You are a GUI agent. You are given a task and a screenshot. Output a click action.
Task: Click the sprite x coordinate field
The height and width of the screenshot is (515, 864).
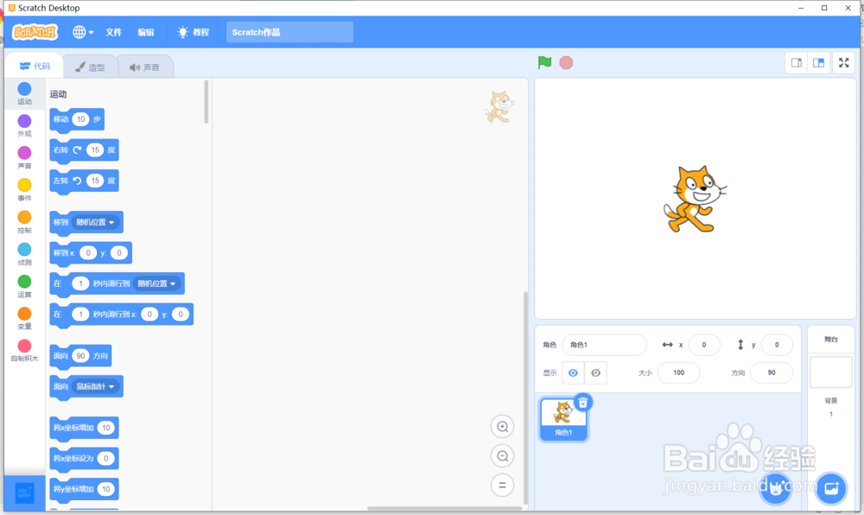coord(703,345)
